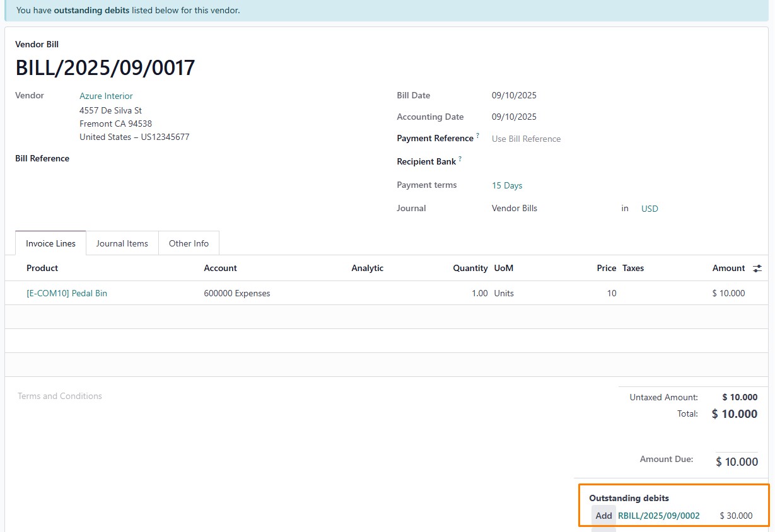Open product [E-COM10] Pedal Bin

point(67,293)
